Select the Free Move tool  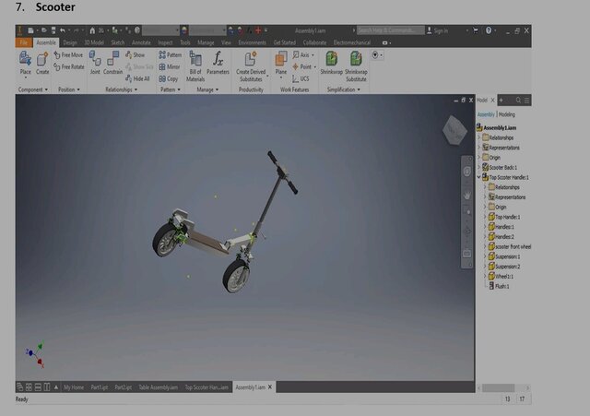point(68,55)
